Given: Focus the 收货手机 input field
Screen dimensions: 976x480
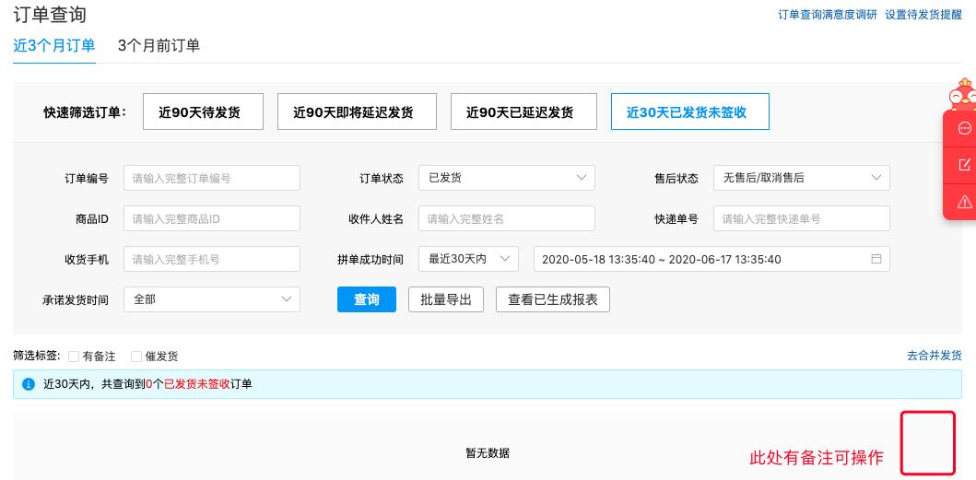Looking at the screenshot, I should pyautogui.click(x=212, y=259).
